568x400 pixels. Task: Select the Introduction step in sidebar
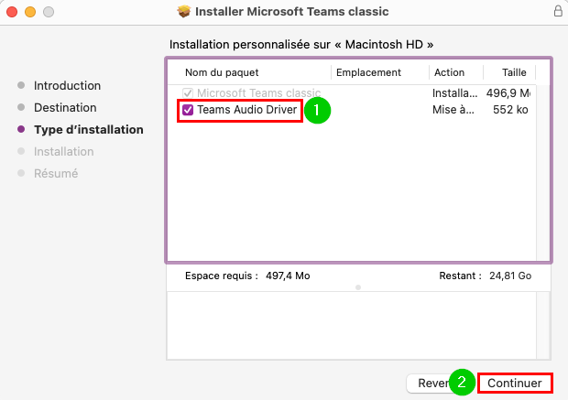[68, 86]
